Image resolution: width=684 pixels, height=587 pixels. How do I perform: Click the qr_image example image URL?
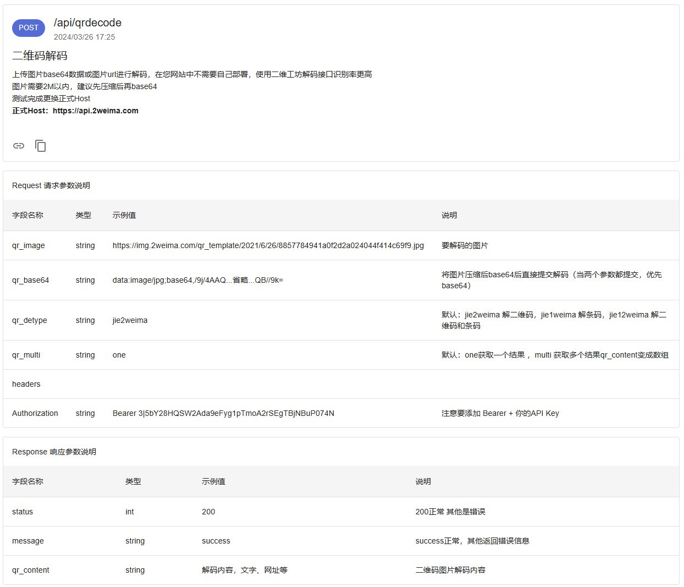268,245
